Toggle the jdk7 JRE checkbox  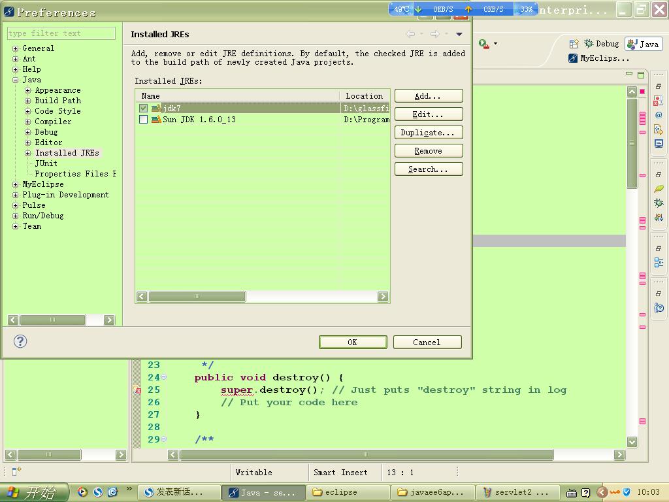143,109
